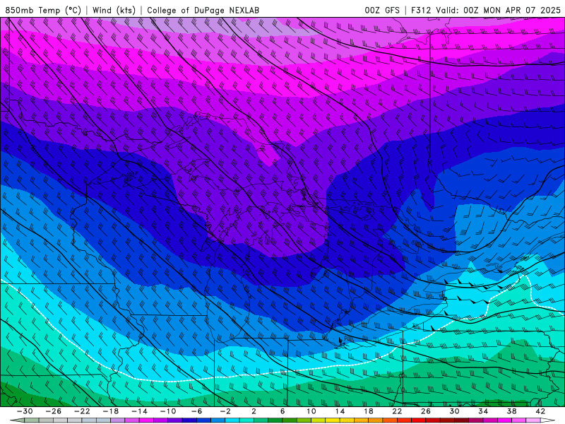Click the 18 label on the color scale
565x424 pixels.
click(x=368, y=411)
